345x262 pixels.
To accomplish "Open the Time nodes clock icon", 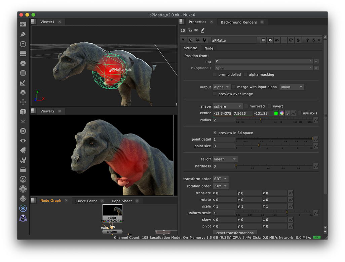I will [23, 44].
